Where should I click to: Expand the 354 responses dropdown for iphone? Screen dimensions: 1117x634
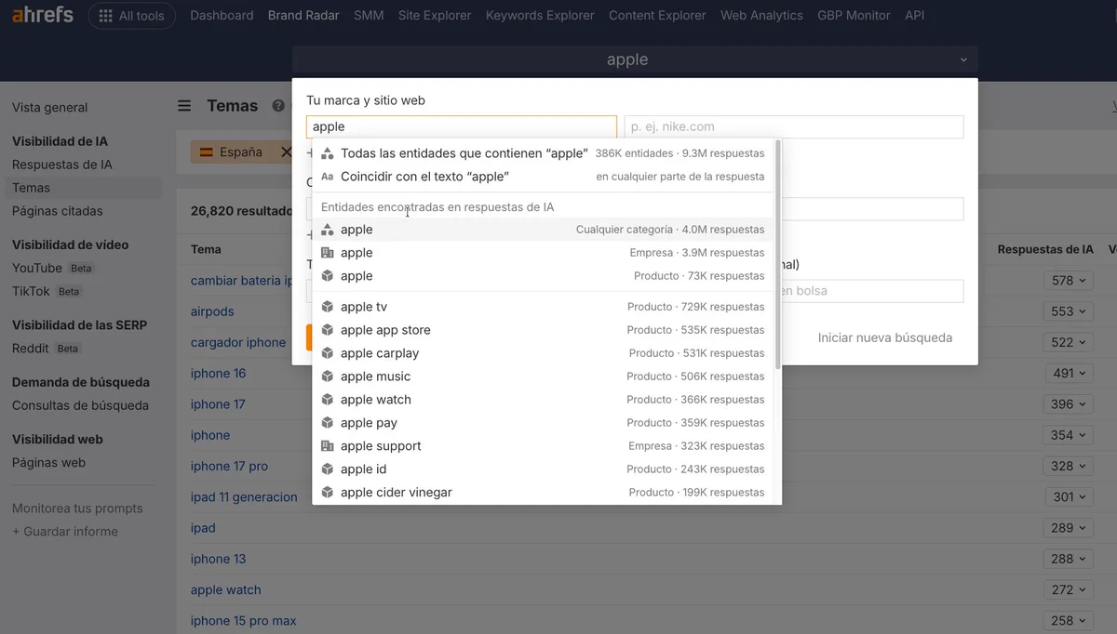(1068, 435)
